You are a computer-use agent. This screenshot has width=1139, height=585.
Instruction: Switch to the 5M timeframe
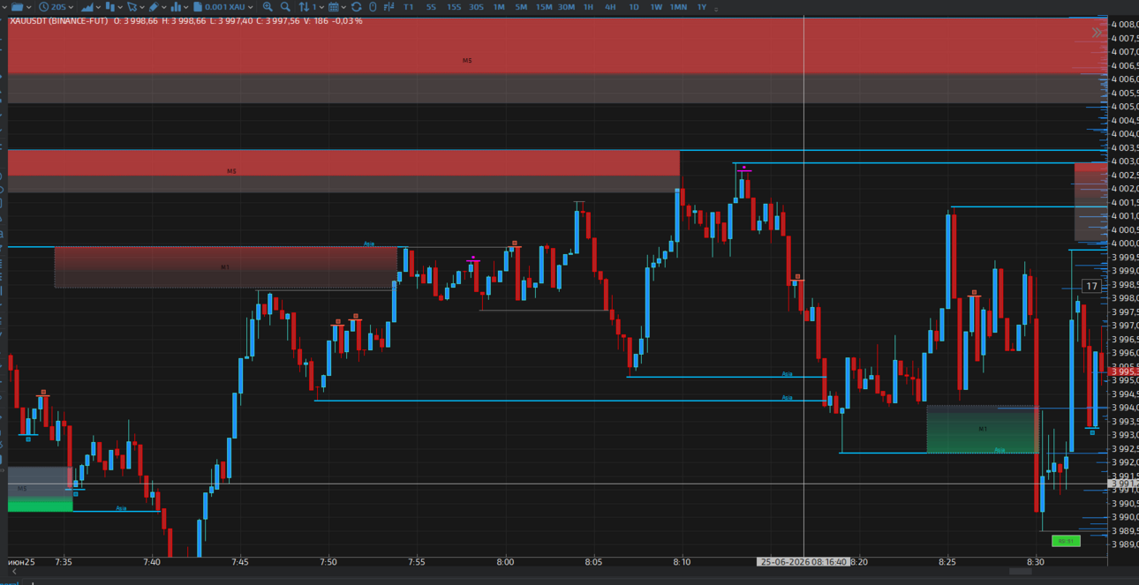(521, 7)
